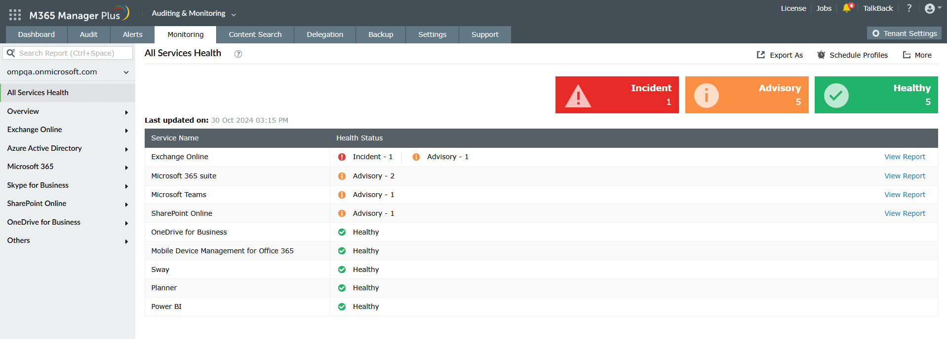Select the Monitoring tab
This screenshot has height=339, width=947.
(x=186, y=34)
